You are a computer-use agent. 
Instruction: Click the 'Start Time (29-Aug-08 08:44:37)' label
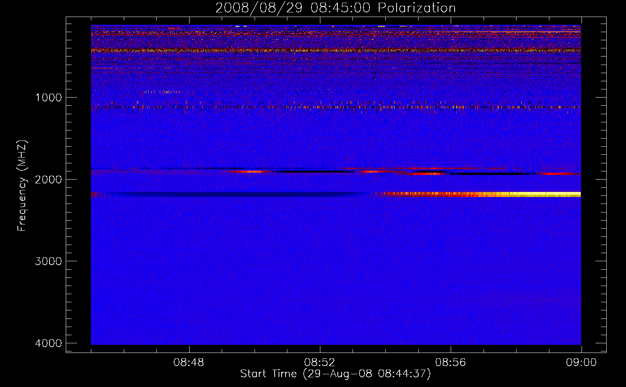tap(335, 374)
